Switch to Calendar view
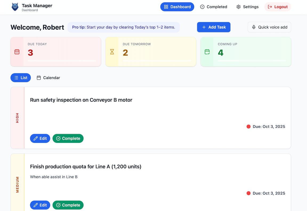 (x=48, y=78)
